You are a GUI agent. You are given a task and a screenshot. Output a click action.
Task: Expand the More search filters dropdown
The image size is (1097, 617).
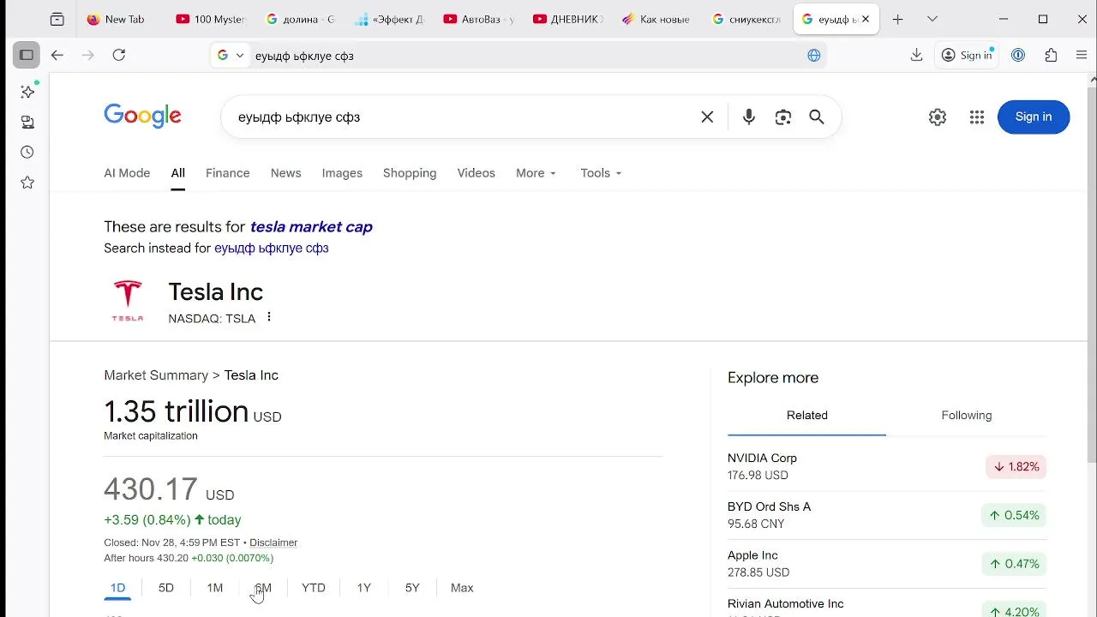(x=536, y=173)
